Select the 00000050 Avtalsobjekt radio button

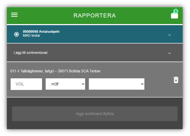pos(17,34)
